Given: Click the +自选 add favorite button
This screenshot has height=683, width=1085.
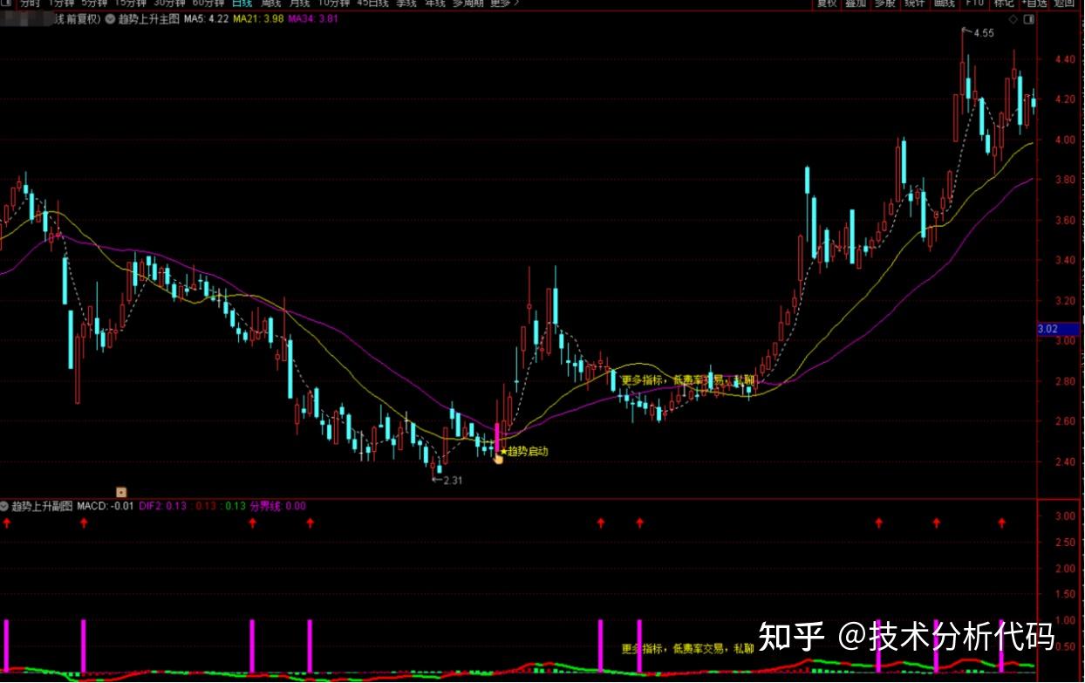Looking at the screenshot, I should tap(1034, 3).
